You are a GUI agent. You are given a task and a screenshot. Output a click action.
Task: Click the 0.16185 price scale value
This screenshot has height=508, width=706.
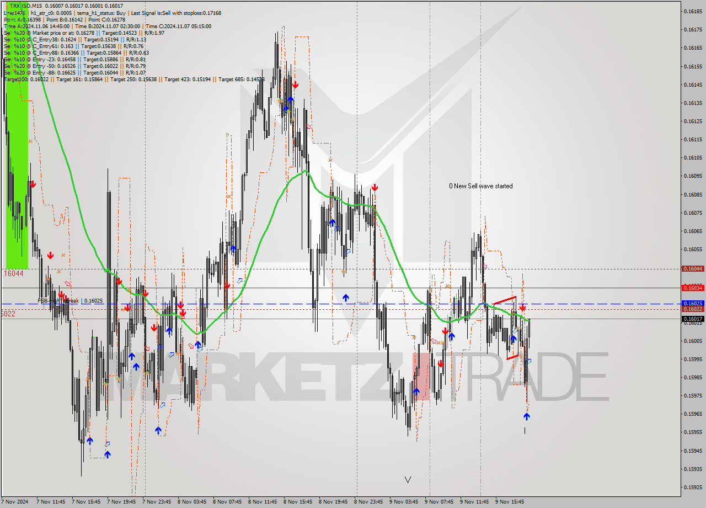[x=693, y=11]
